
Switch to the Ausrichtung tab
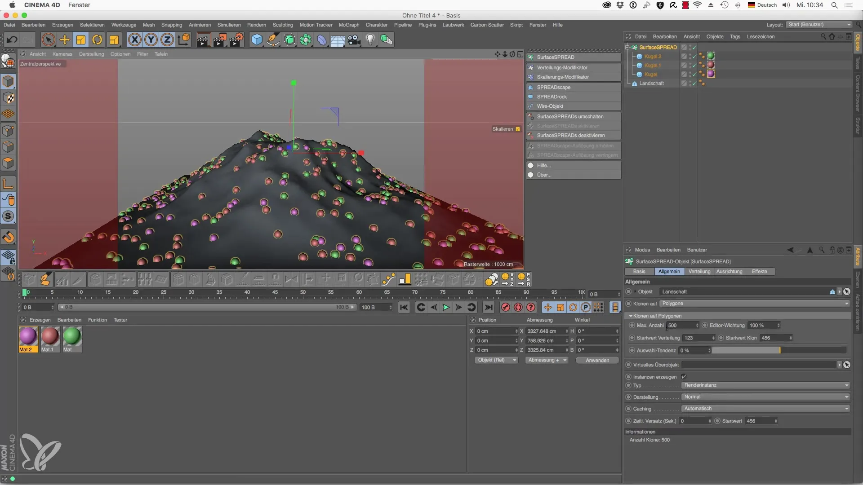729,271
